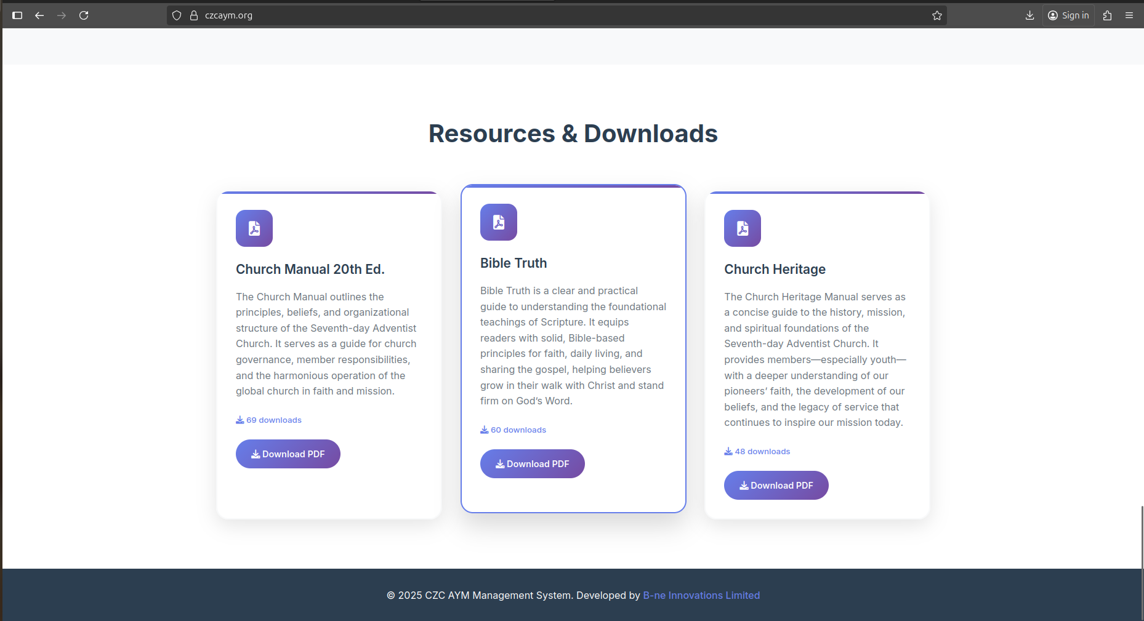Open the B-ne Innovations Limited link
This screenshot has height=621, width=1144.
[x=701, y=595]
